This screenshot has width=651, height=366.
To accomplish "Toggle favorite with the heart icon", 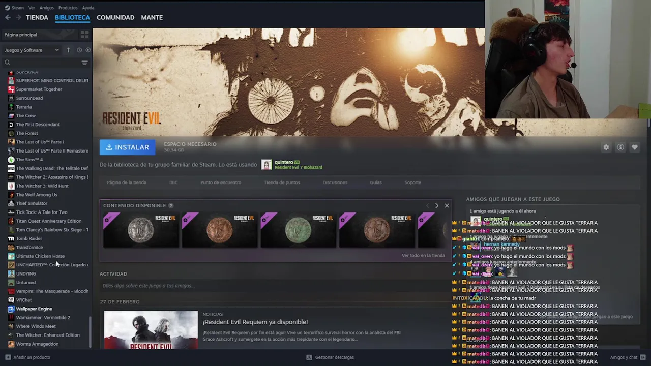I will coord(634,147).
